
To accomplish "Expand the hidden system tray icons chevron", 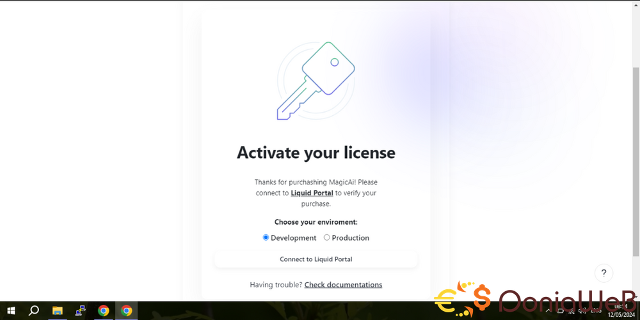I will pos(548,311).
